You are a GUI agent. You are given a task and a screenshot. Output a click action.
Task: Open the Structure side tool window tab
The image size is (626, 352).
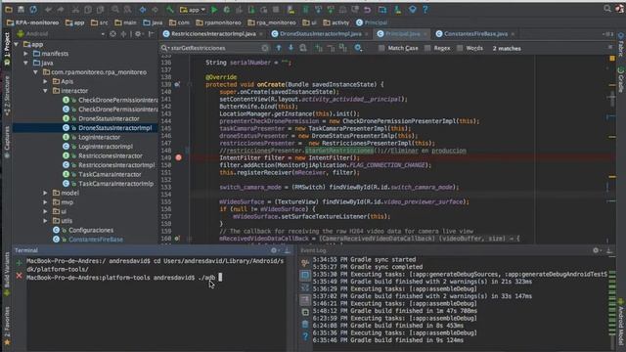(x=7, y=96)
